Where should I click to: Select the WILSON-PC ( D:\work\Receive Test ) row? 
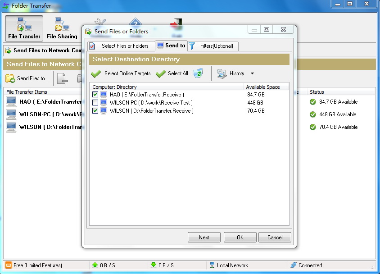189,103
